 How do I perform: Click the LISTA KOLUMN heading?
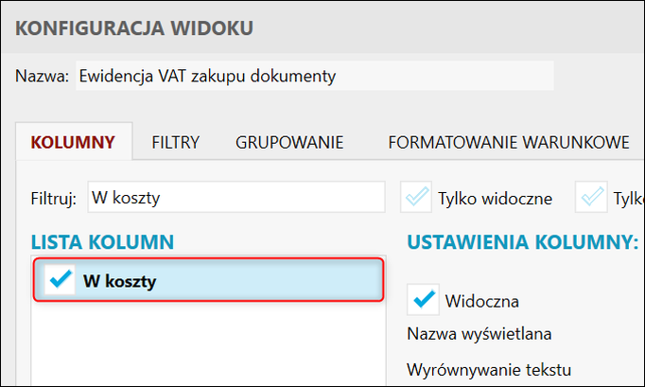tap(103, 242)
